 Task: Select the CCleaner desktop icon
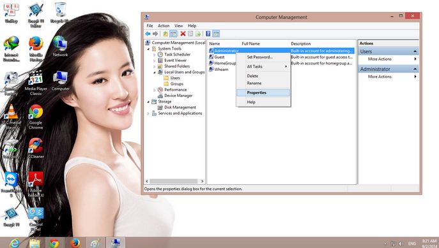click(x=36, y=149)
